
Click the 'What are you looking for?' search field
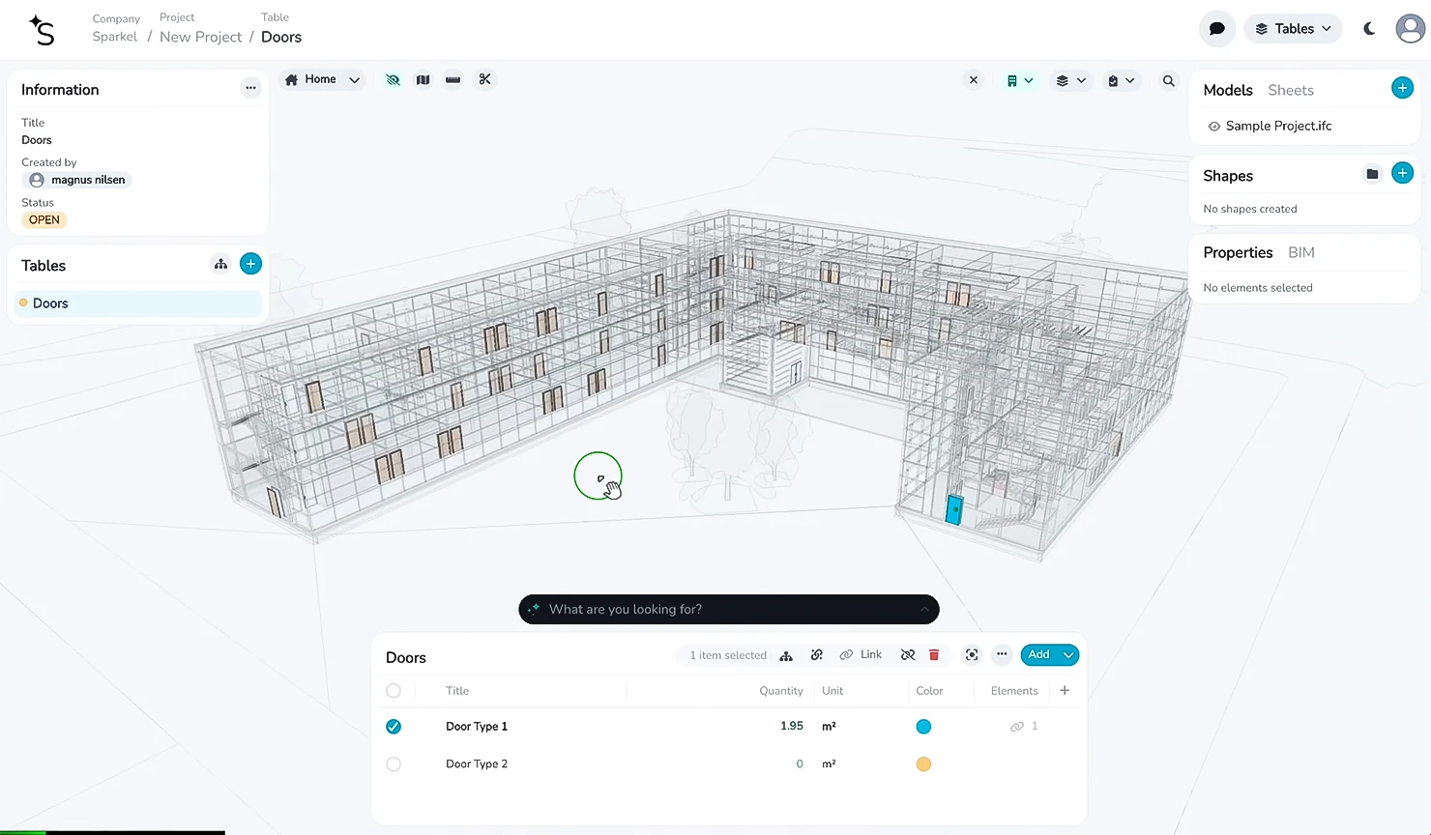click(x=727, y=610)
